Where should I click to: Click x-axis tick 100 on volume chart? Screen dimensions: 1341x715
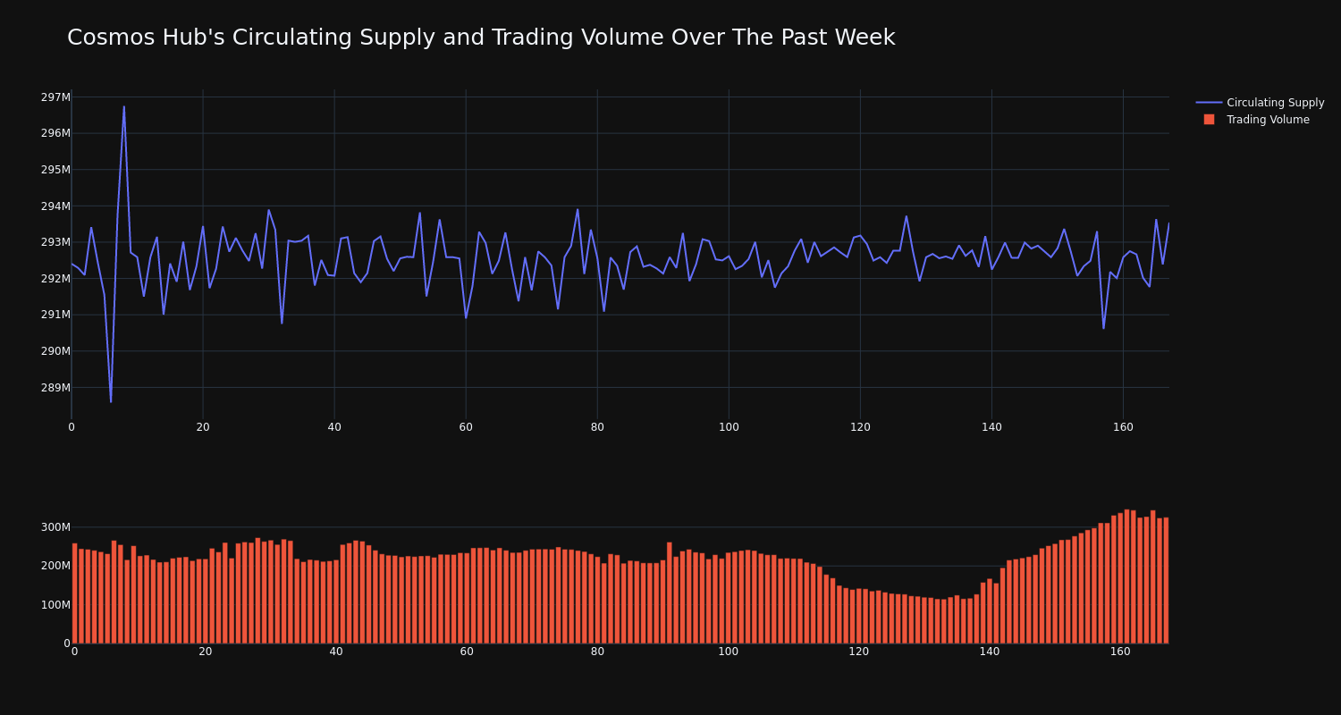click(729, 652)
